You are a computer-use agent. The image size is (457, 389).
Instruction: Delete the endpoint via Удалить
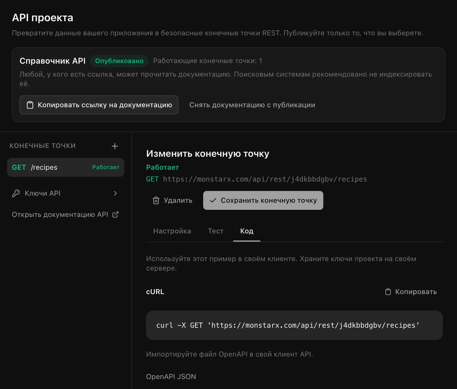point(172,200)
